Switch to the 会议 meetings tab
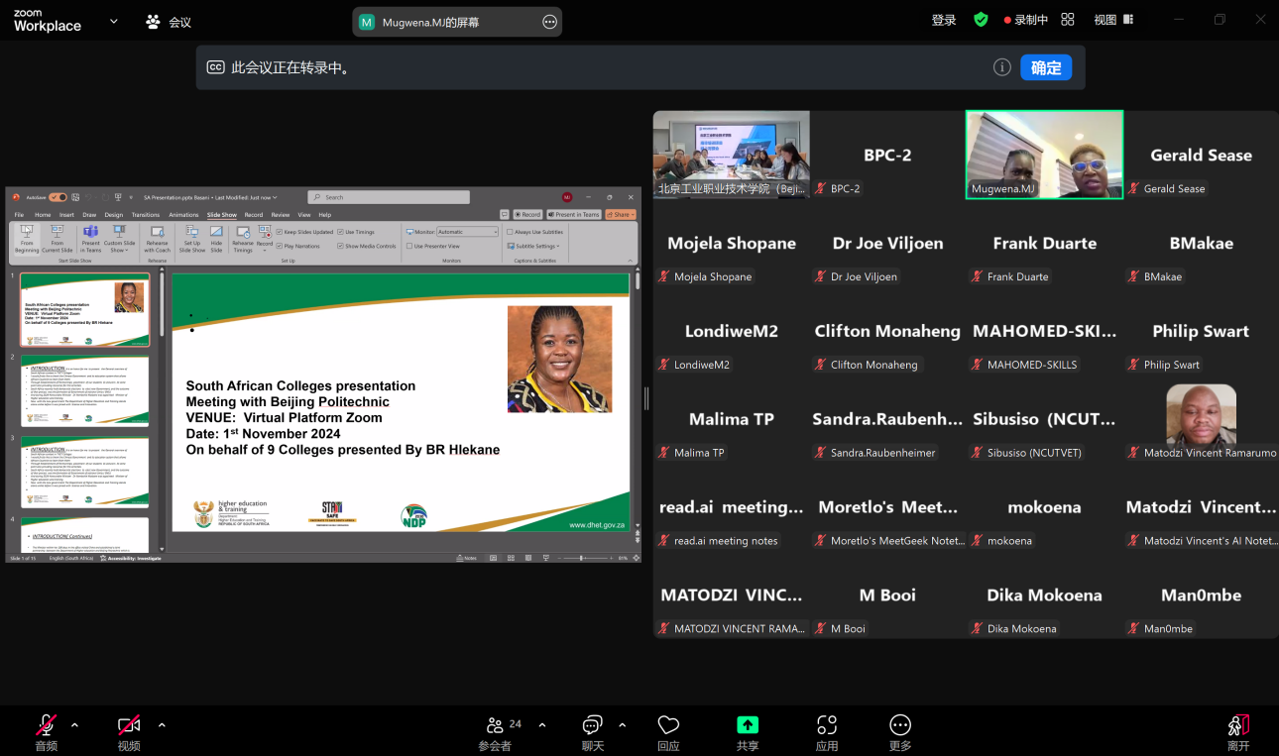 pos(169,21)
